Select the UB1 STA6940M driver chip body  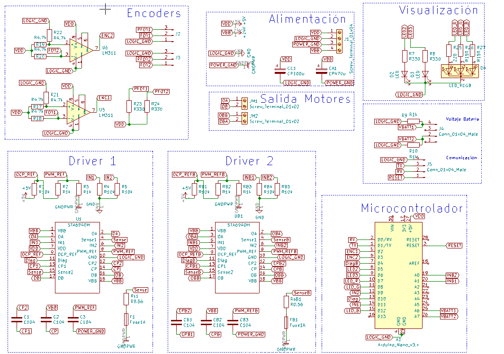[237, 257]
